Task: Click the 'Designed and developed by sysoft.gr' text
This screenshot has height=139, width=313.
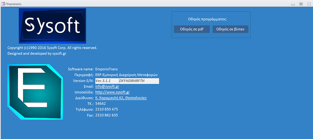Action: click(x=37, y=53)
